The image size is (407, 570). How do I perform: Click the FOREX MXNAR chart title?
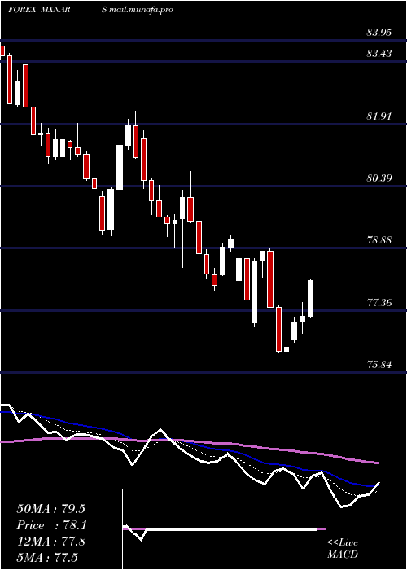[x=39, y=10]
